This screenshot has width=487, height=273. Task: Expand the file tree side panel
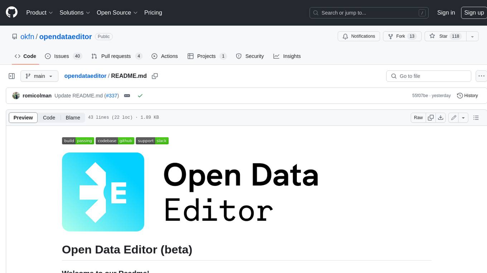tap(12, 76)
